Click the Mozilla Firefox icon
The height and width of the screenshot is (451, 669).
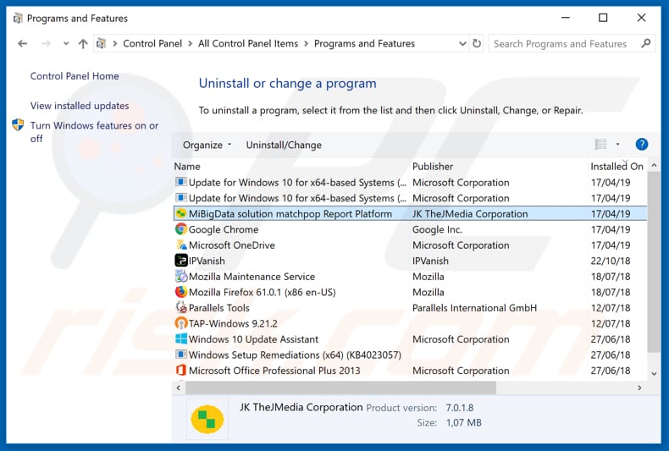[181, 292]
